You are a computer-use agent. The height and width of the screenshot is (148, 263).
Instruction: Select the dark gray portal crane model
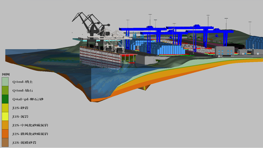(x=91, y=26)
